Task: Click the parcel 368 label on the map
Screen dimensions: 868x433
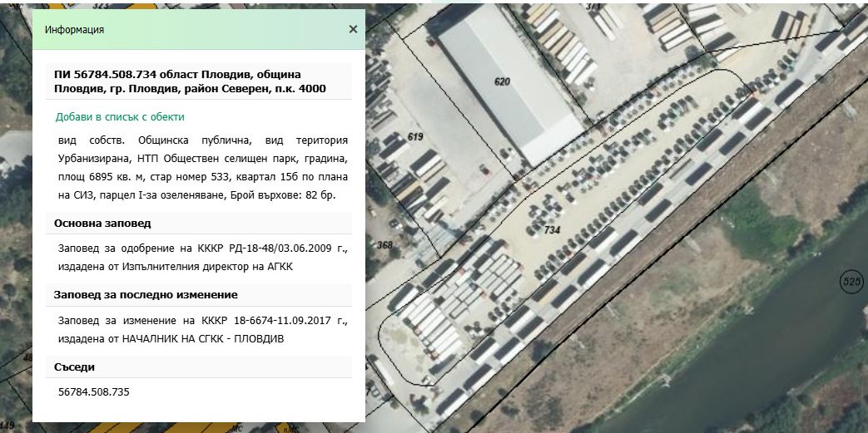Action: tap(384, 245)
